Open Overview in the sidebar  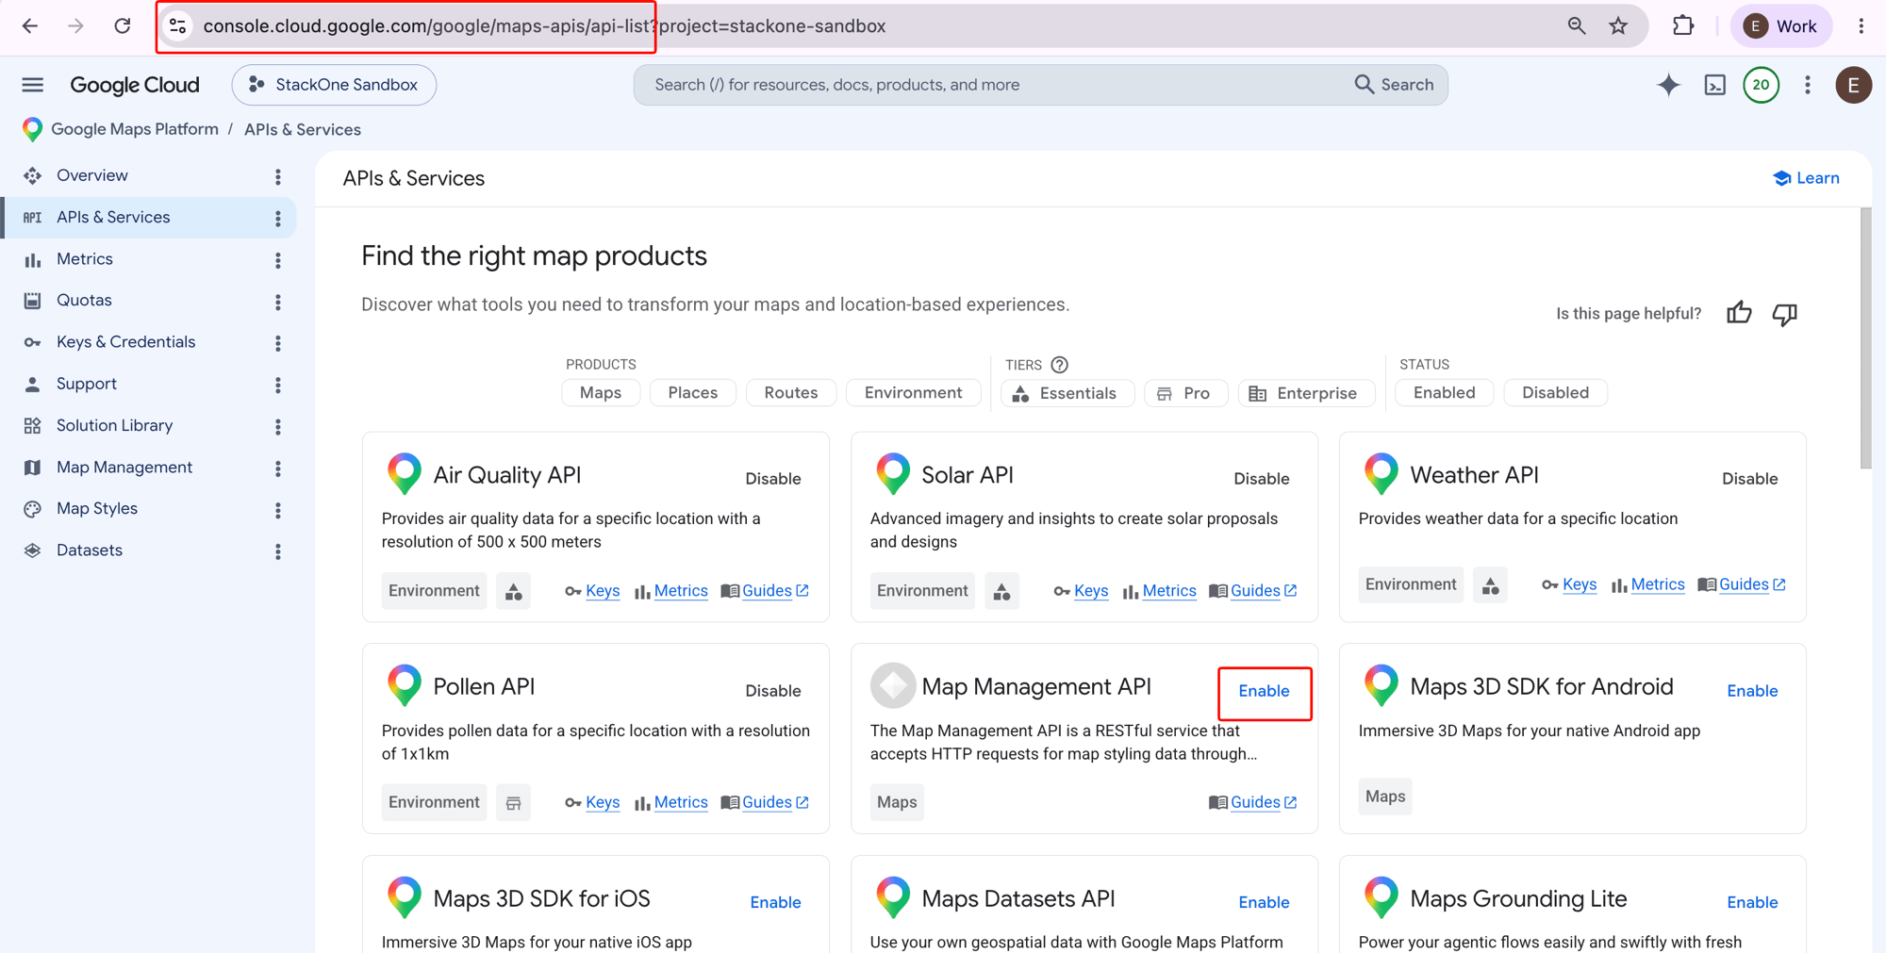91,175
